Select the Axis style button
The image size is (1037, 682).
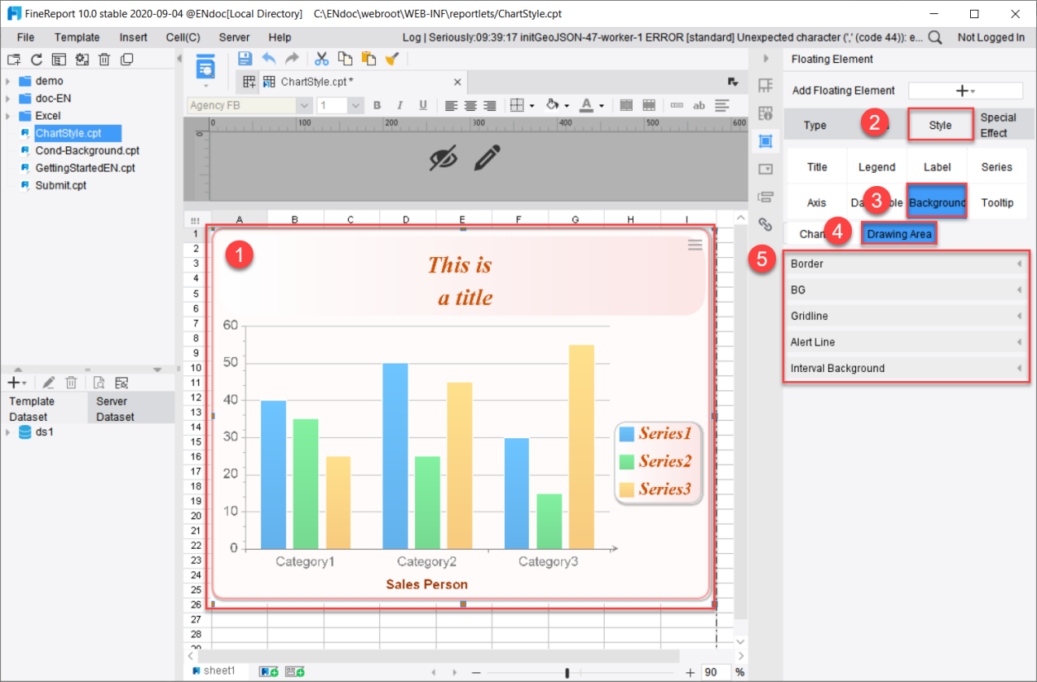816,203
